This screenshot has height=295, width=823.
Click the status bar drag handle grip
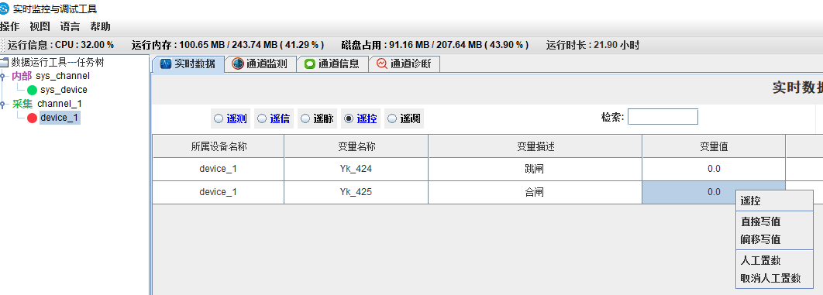2,45
